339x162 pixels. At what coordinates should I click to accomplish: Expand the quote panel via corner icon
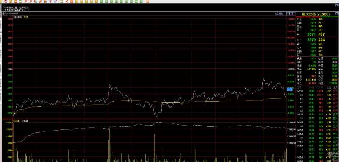coord(336,14)
